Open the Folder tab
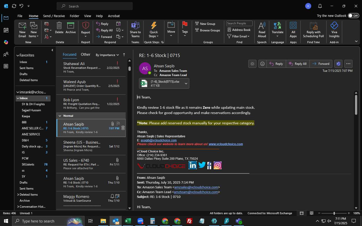The width and height of the screenshot is (362, 226). tap(74, 16)
